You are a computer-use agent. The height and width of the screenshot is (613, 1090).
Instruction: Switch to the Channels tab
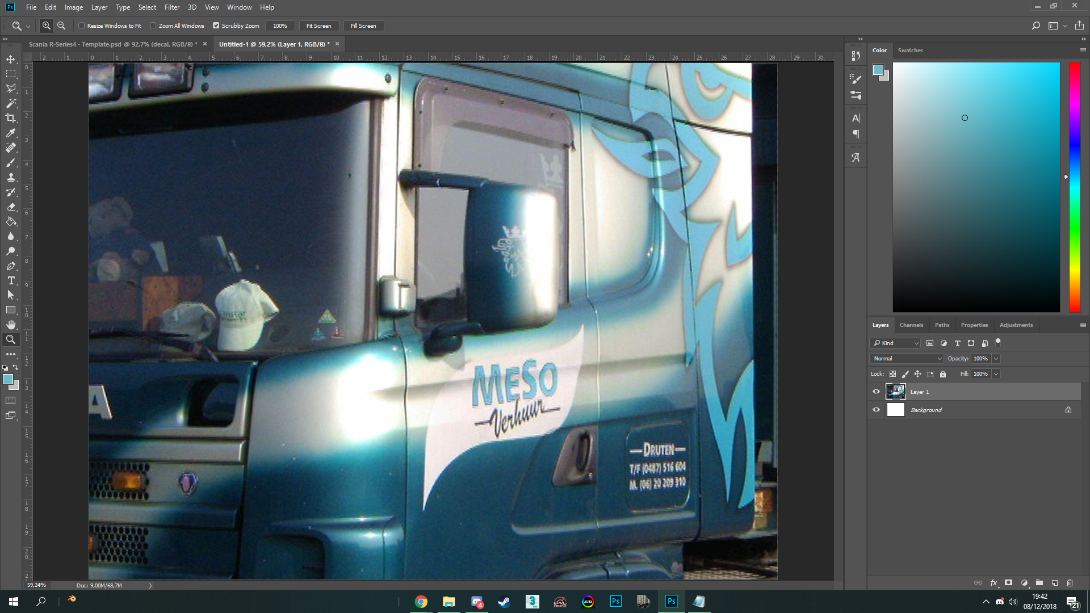(911, 325)
